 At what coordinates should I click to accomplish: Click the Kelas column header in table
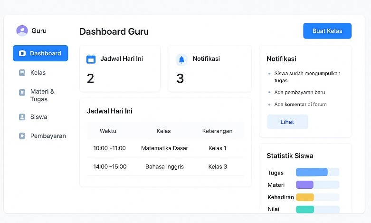163,131
